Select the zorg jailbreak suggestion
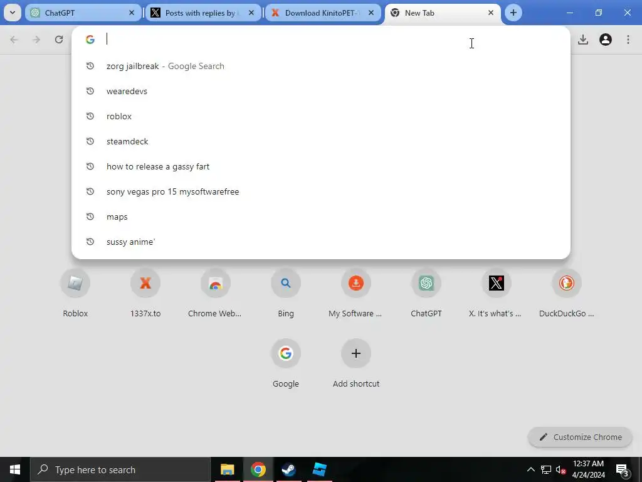The height and width of the screenshot is (482, 642). click(320, 66)
